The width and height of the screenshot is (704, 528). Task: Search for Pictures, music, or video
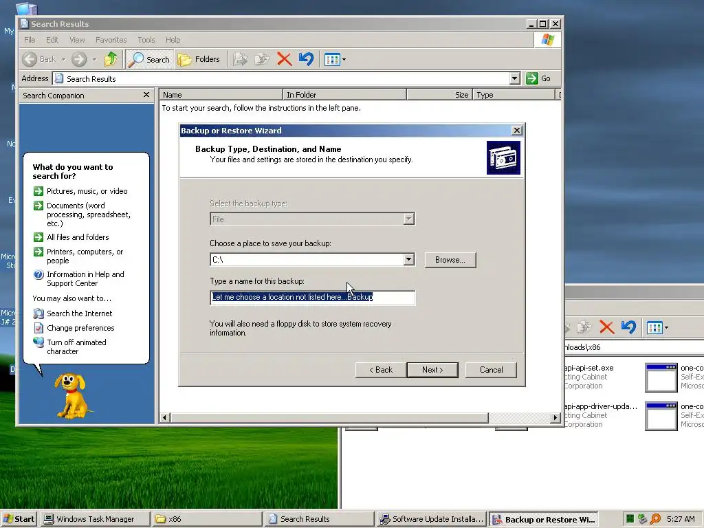[x=87, y=191]
